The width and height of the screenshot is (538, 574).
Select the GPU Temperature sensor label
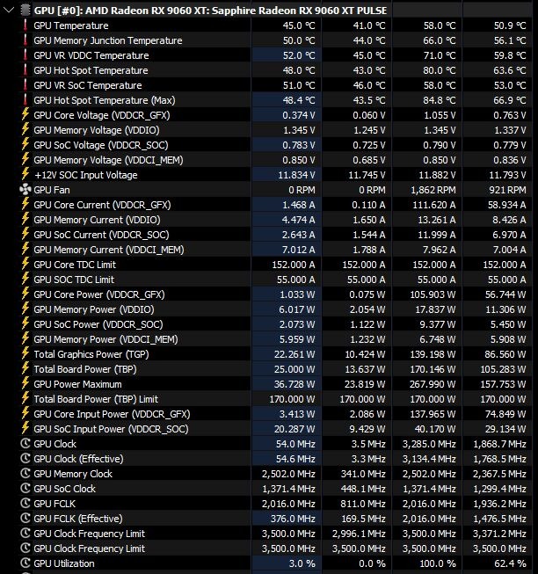tap(71, 25)
